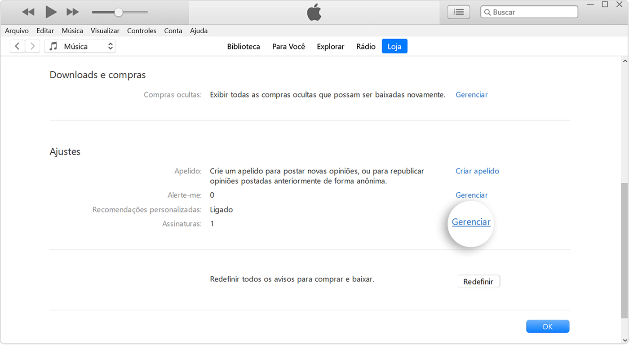Image resolution: width=629 pixels, height=345 pixels.
Task: Click the Buscar search field
Action: click(529, 12)
